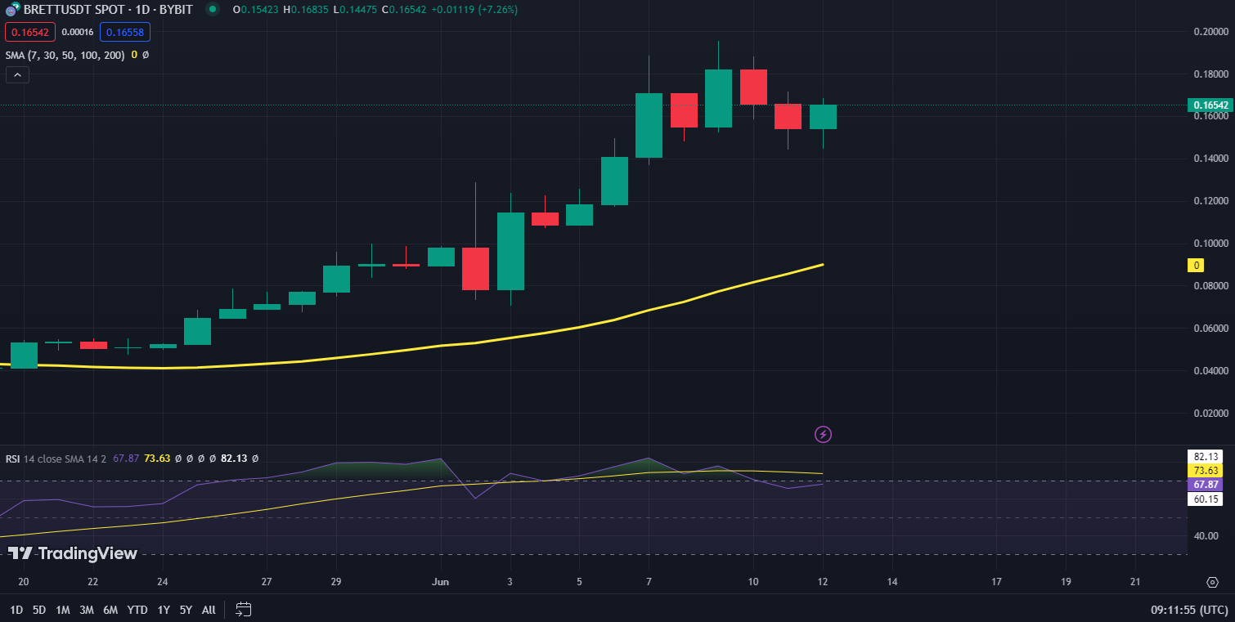Open the 09:11:55 (UTC) timezone menu

pos(1189,610)
